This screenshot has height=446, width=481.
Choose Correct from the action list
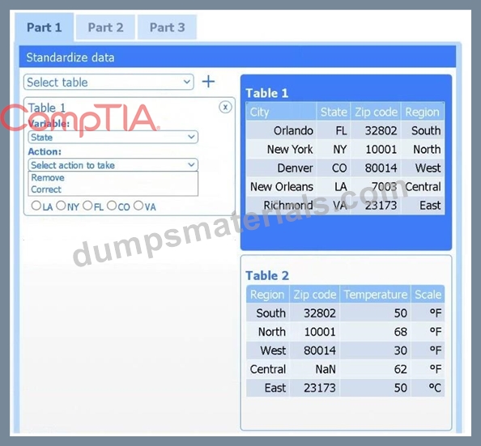tap(46, 189)
